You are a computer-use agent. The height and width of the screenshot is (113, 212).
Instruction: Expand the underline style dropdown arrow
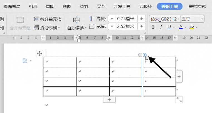174,27
